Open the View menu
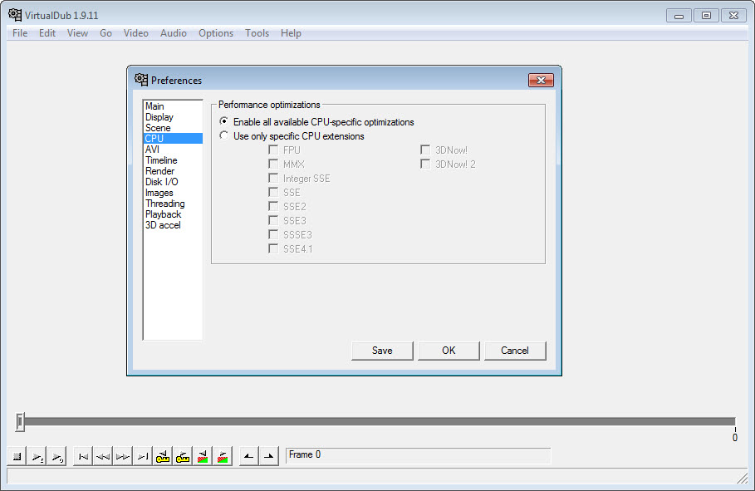Screen dimensions: 755x491 [x=77, y=32]
